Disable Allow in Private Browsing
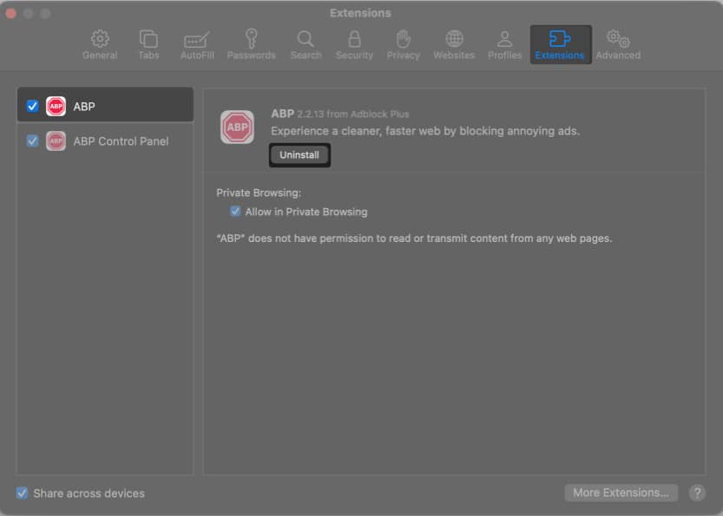Viewport: 723px width, 516px height. [x=235, y=212]
